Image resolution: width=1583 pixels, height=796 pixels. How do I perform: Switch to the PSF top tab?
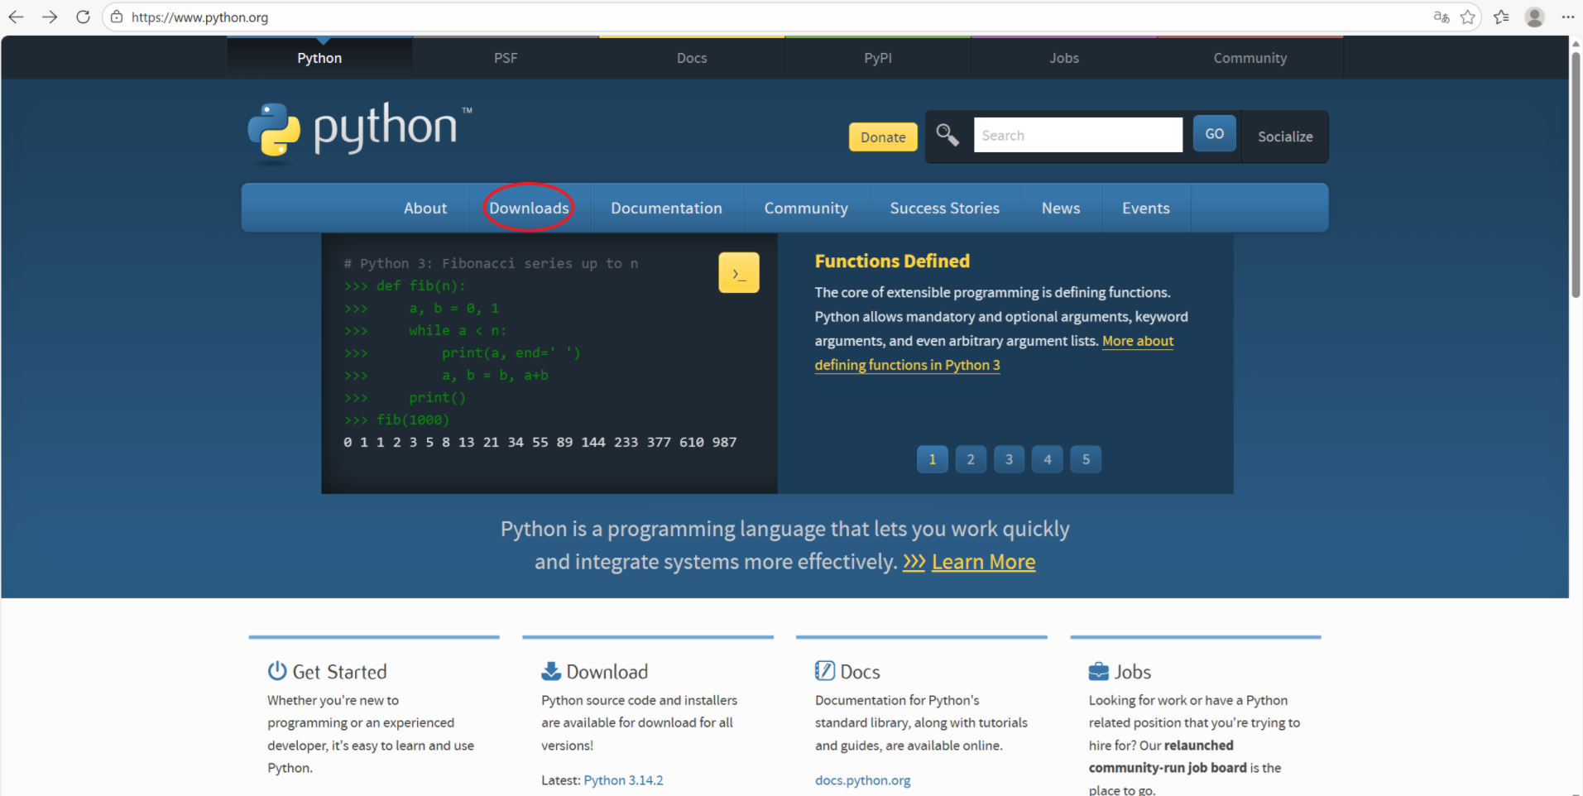tap(506, 58)
